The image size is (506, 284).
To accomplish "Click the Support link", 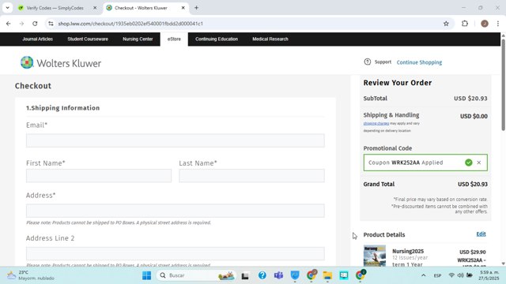I will pos(383,62).
